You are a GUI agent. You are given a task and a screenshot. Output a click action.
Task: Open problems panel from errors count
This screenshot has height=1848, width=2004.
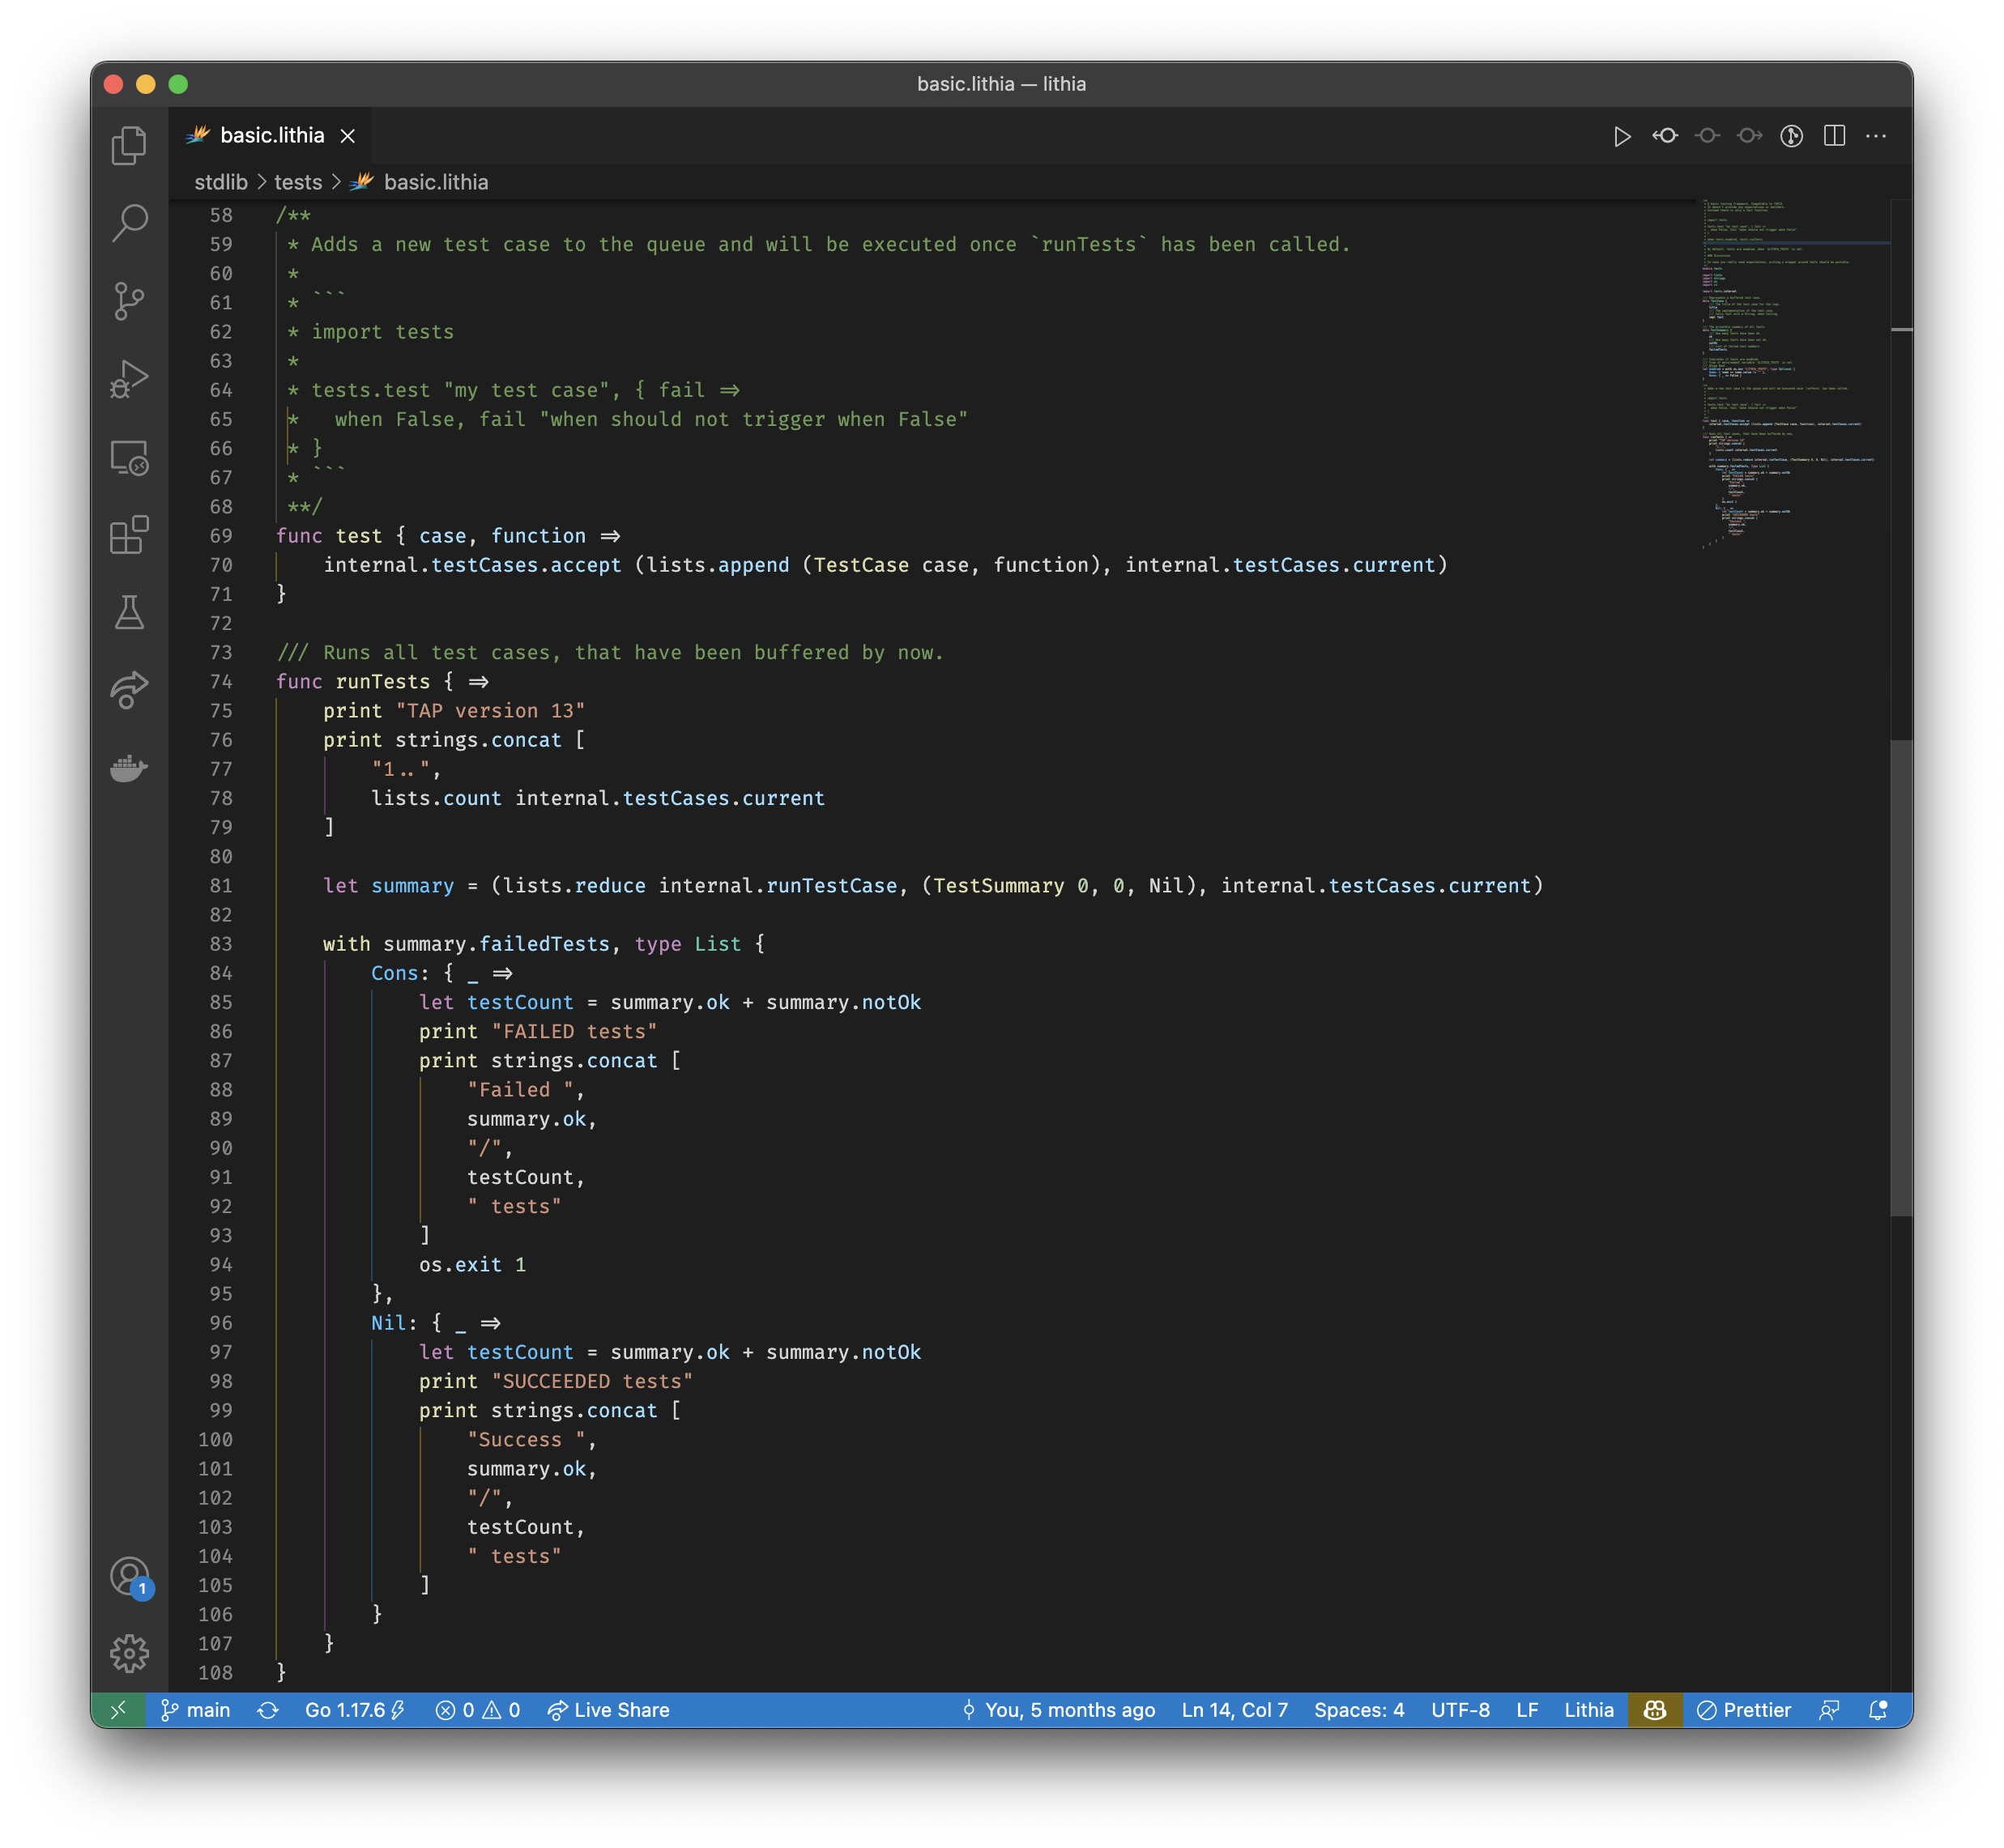click(x=478, y=1710)
